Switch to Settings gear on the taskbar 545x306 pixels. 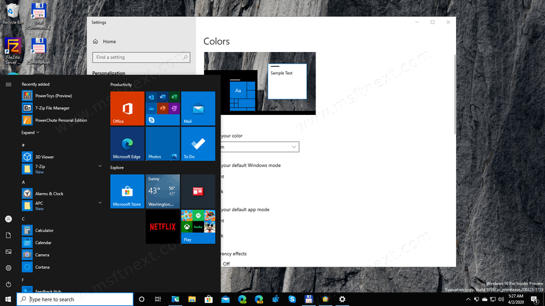coord(342,299)
